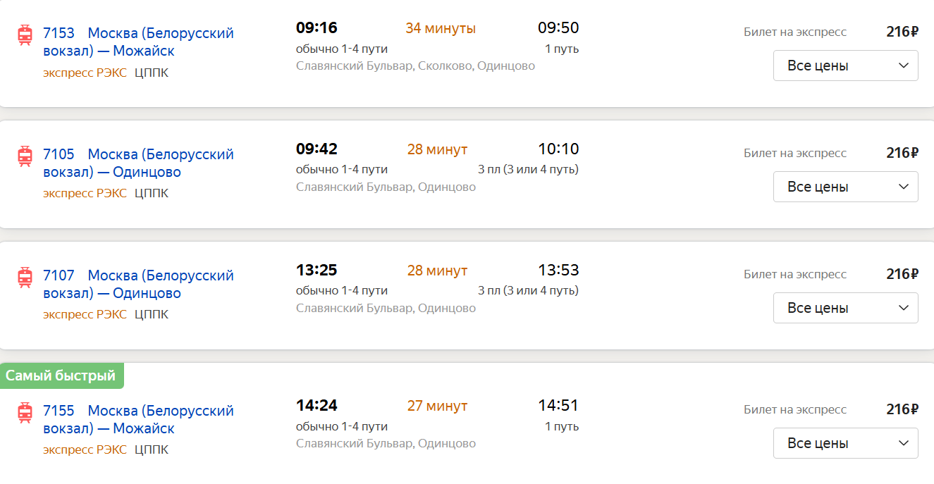The width and height of the screenshot is (934, 484).
Task: Click red train icon for train 7153
Action: tap(25, 35)
